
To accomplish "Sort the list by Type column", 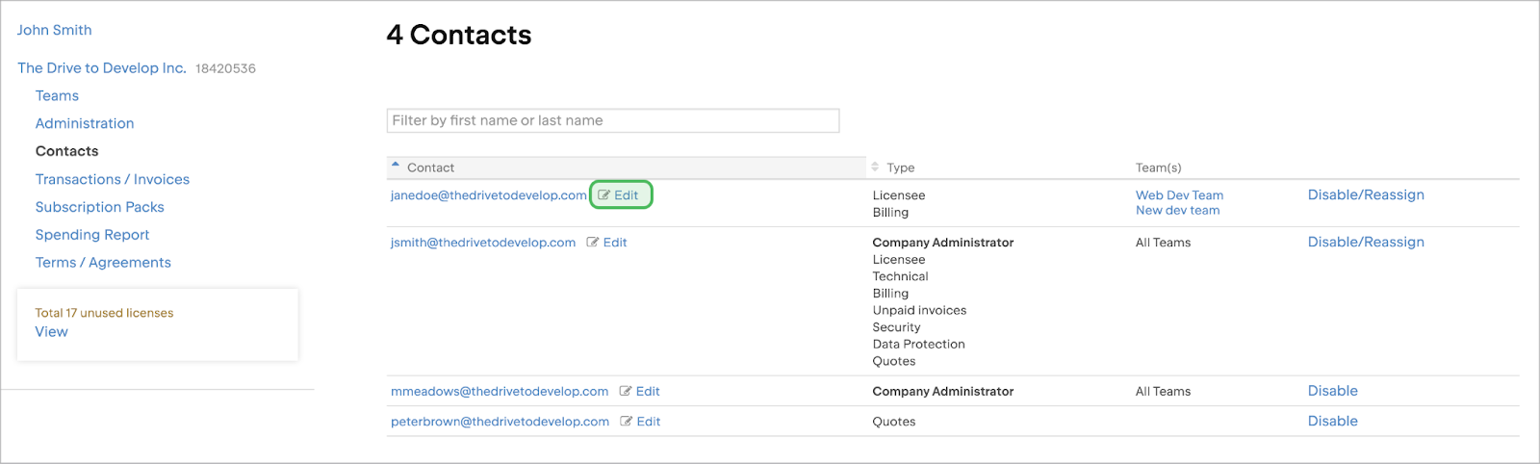I will point(875,168).
